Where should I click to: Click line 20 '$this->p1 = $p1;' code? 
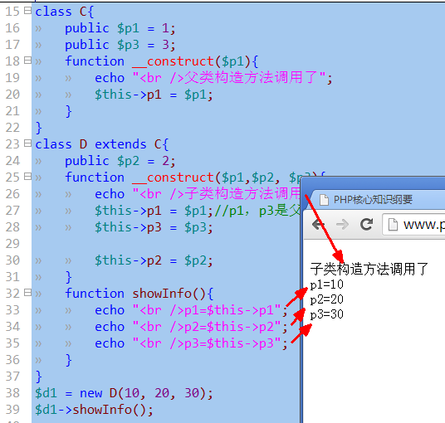(x=154, y=95)
